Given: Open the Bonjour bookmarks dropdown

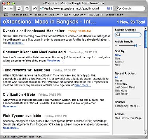Looking at the screenshot, I should pos(40,15).
